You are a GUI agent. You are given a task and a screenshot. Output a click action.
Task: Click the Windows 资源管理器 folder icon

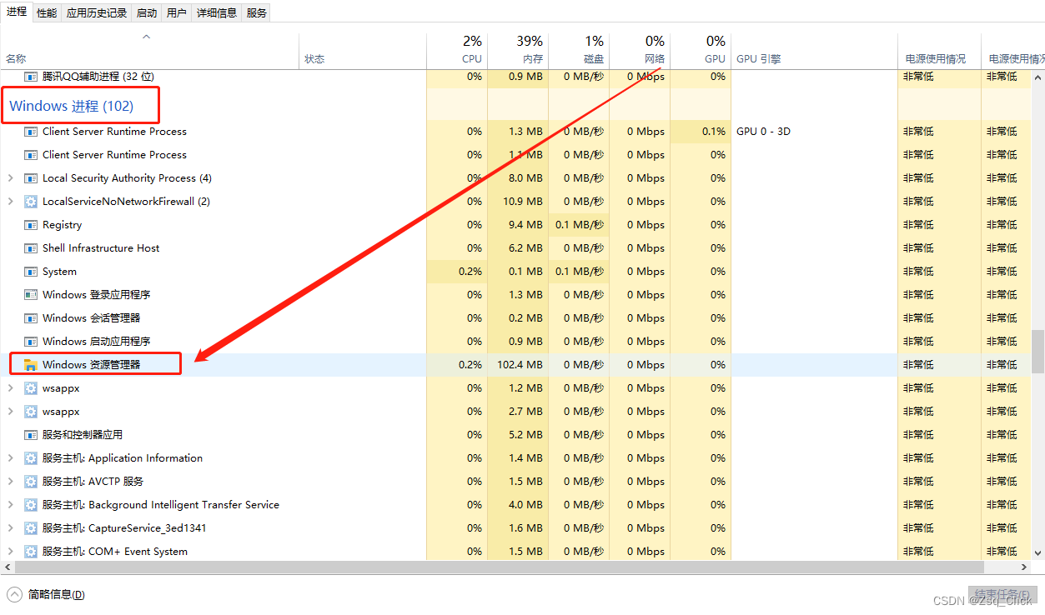31,365
